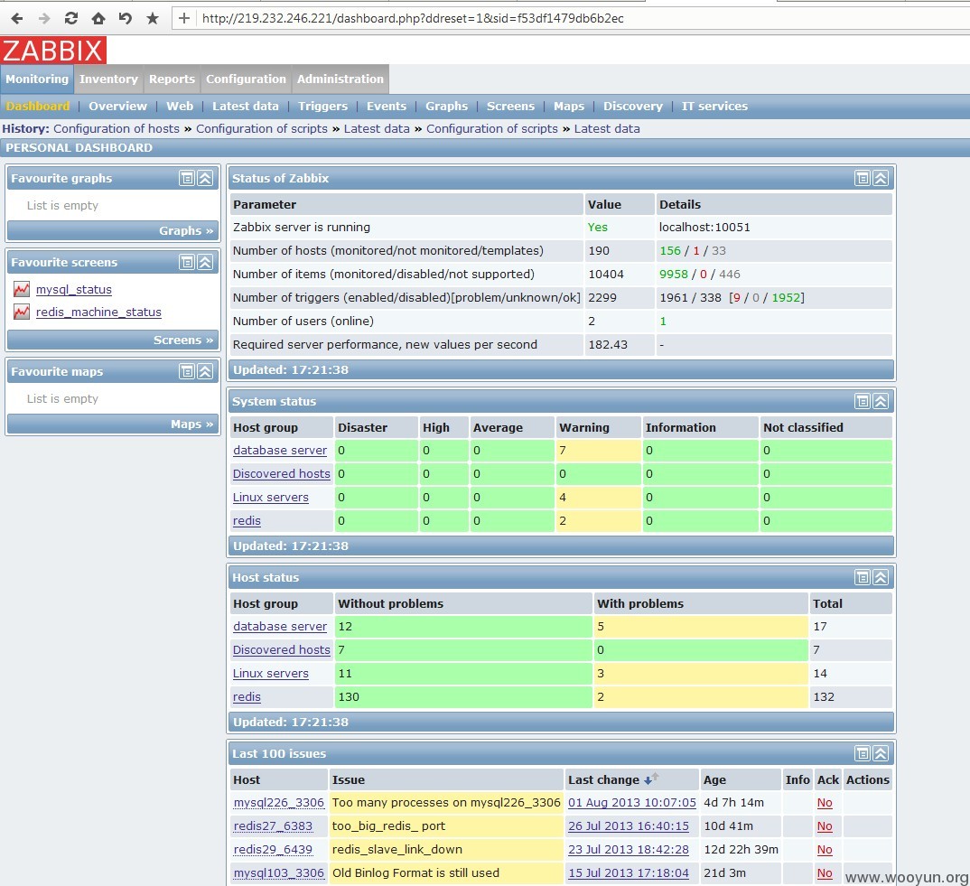
Task: Open the Screens submenu item
Action: (510, 106)
